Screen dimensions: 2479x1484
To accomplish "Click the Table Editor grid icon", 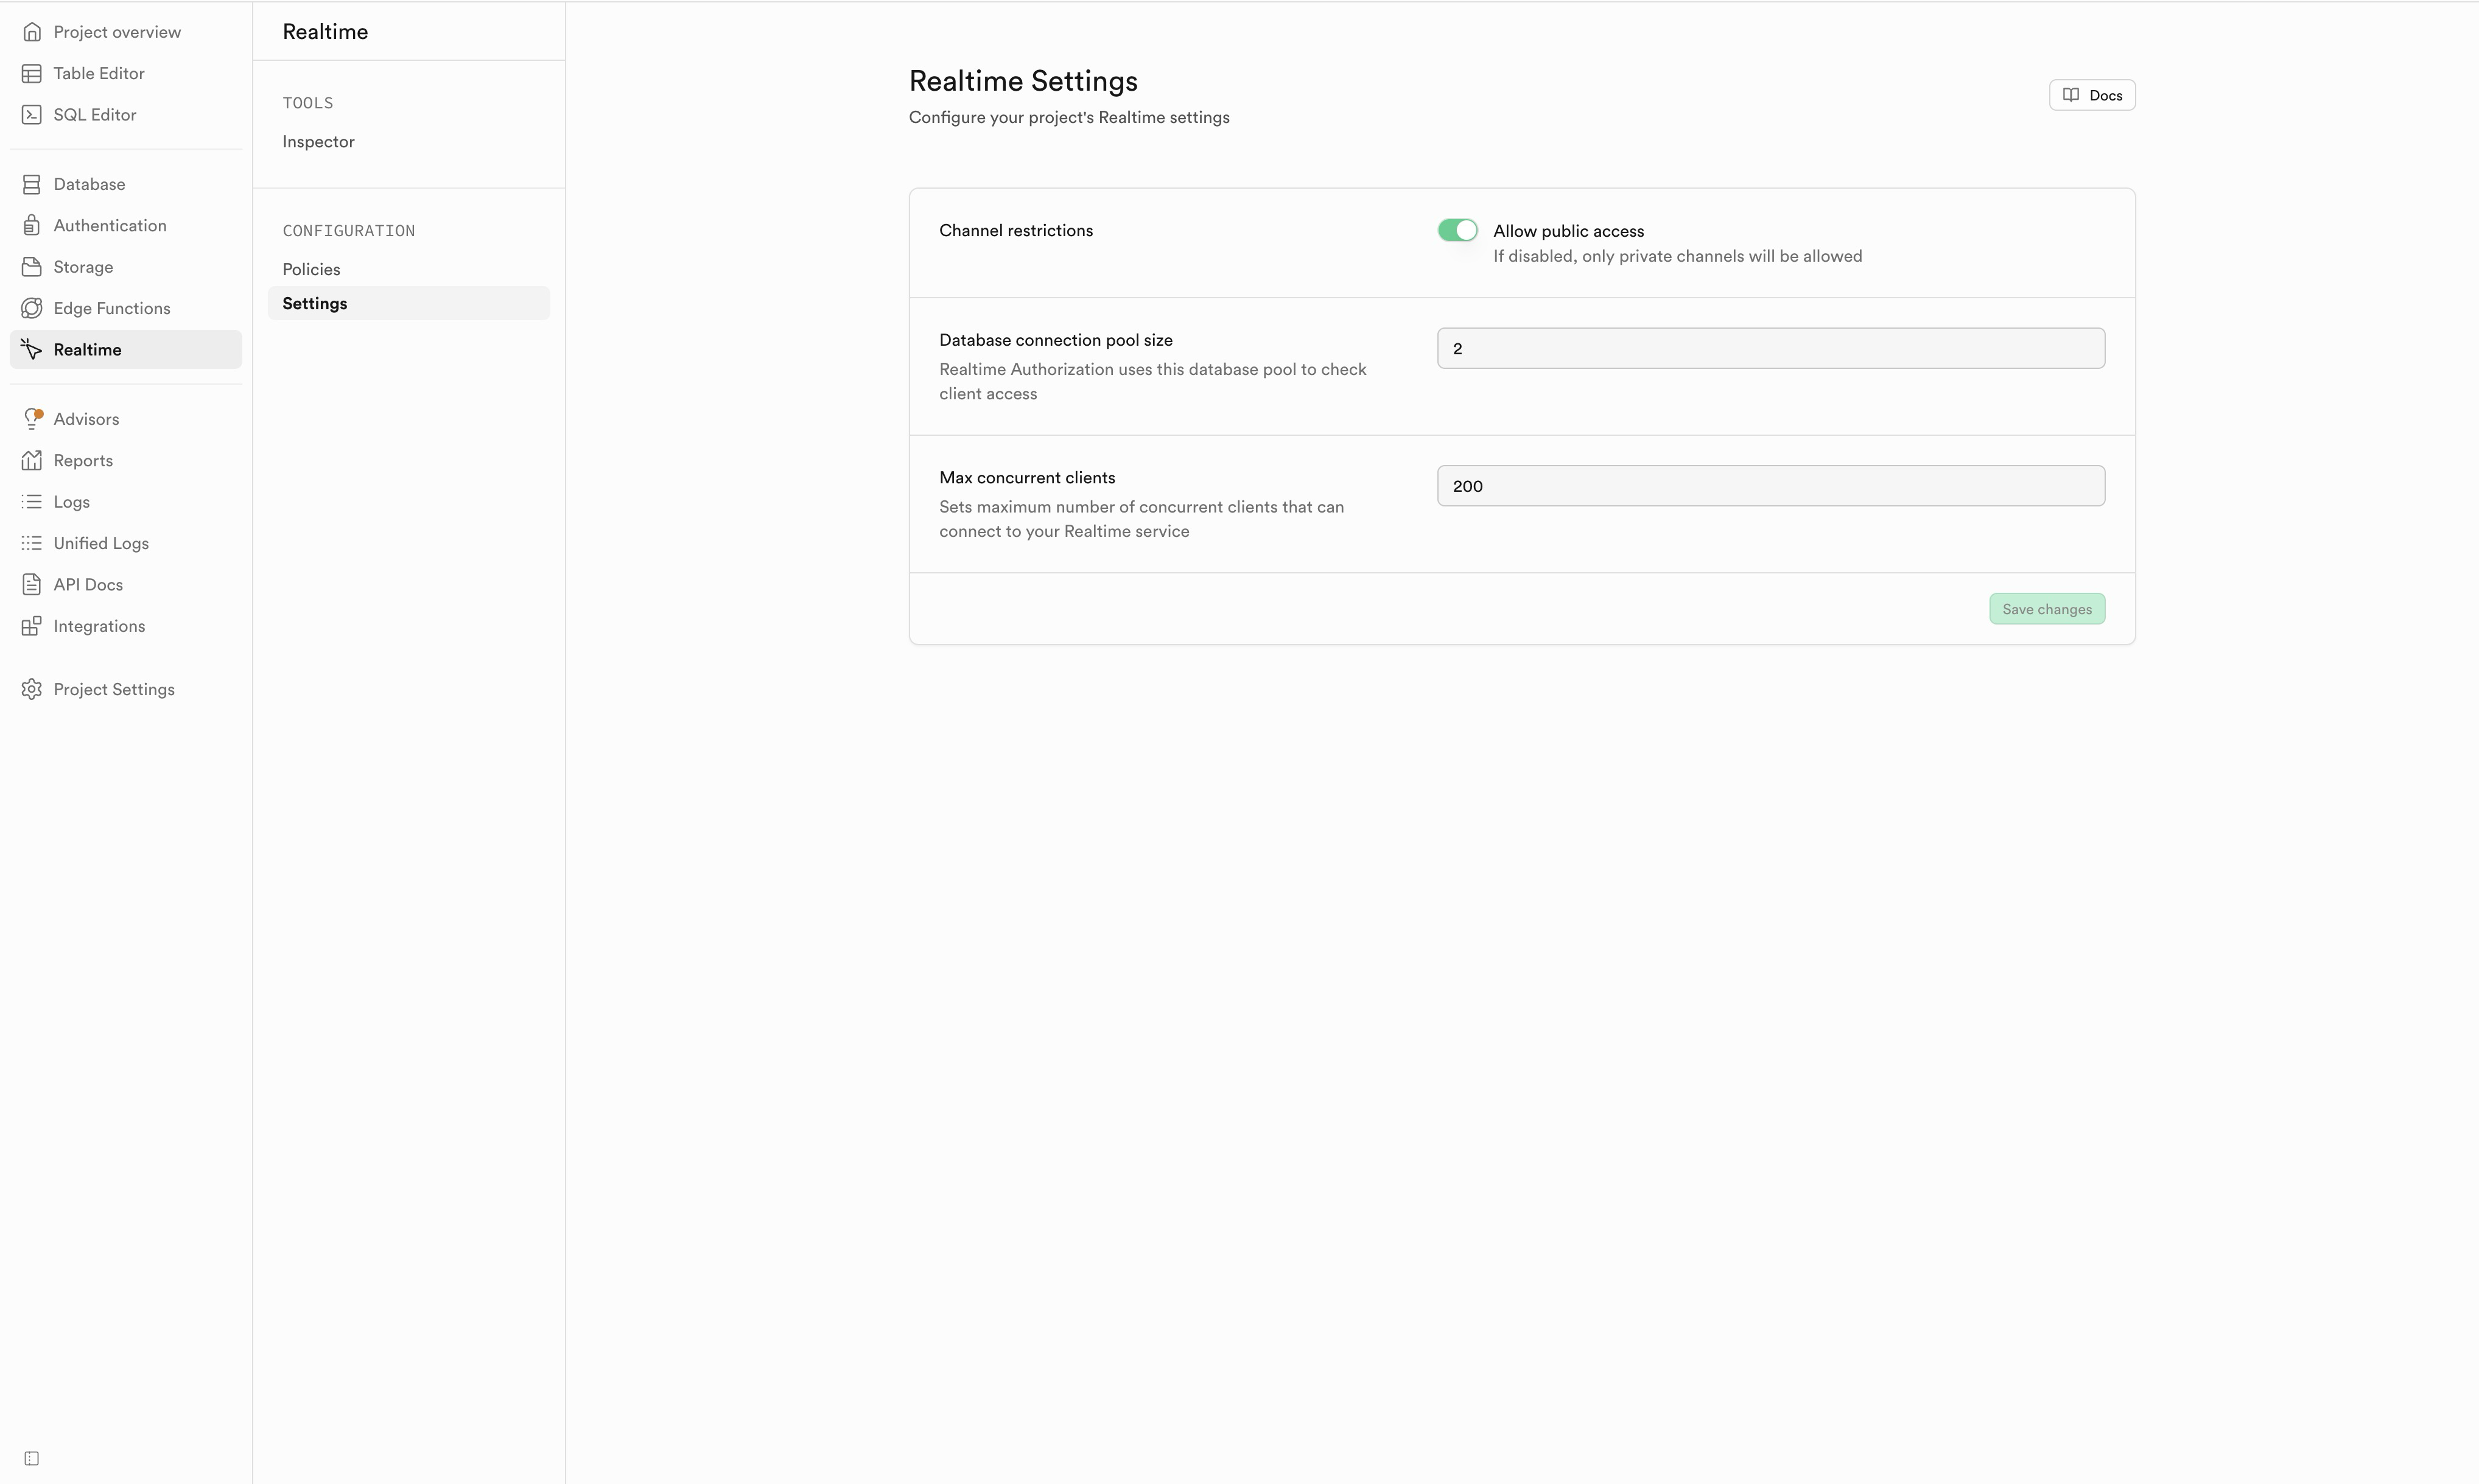I will click(32, 73).
